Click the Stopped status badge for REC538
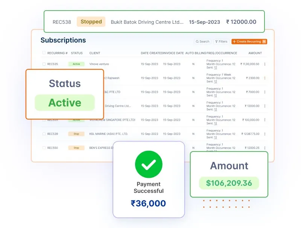Viewport: 301px width, 228px height. tap(91, 22)
